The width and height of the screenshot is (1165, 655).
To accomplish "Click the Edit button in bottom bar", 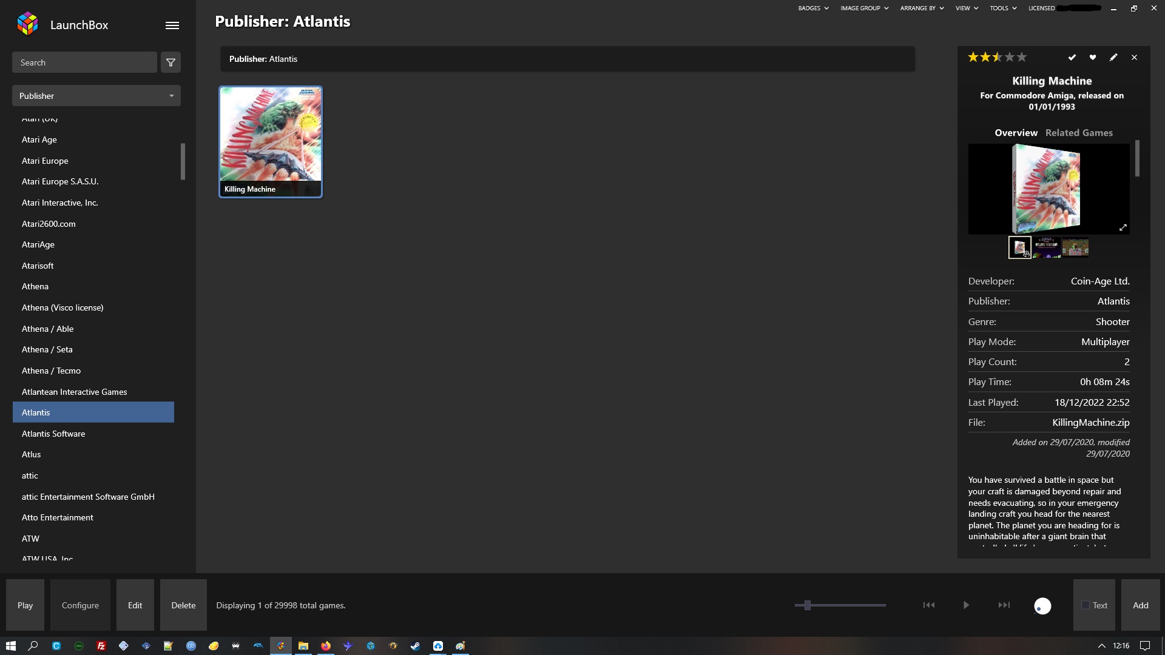I will click(x=135, y=605).
